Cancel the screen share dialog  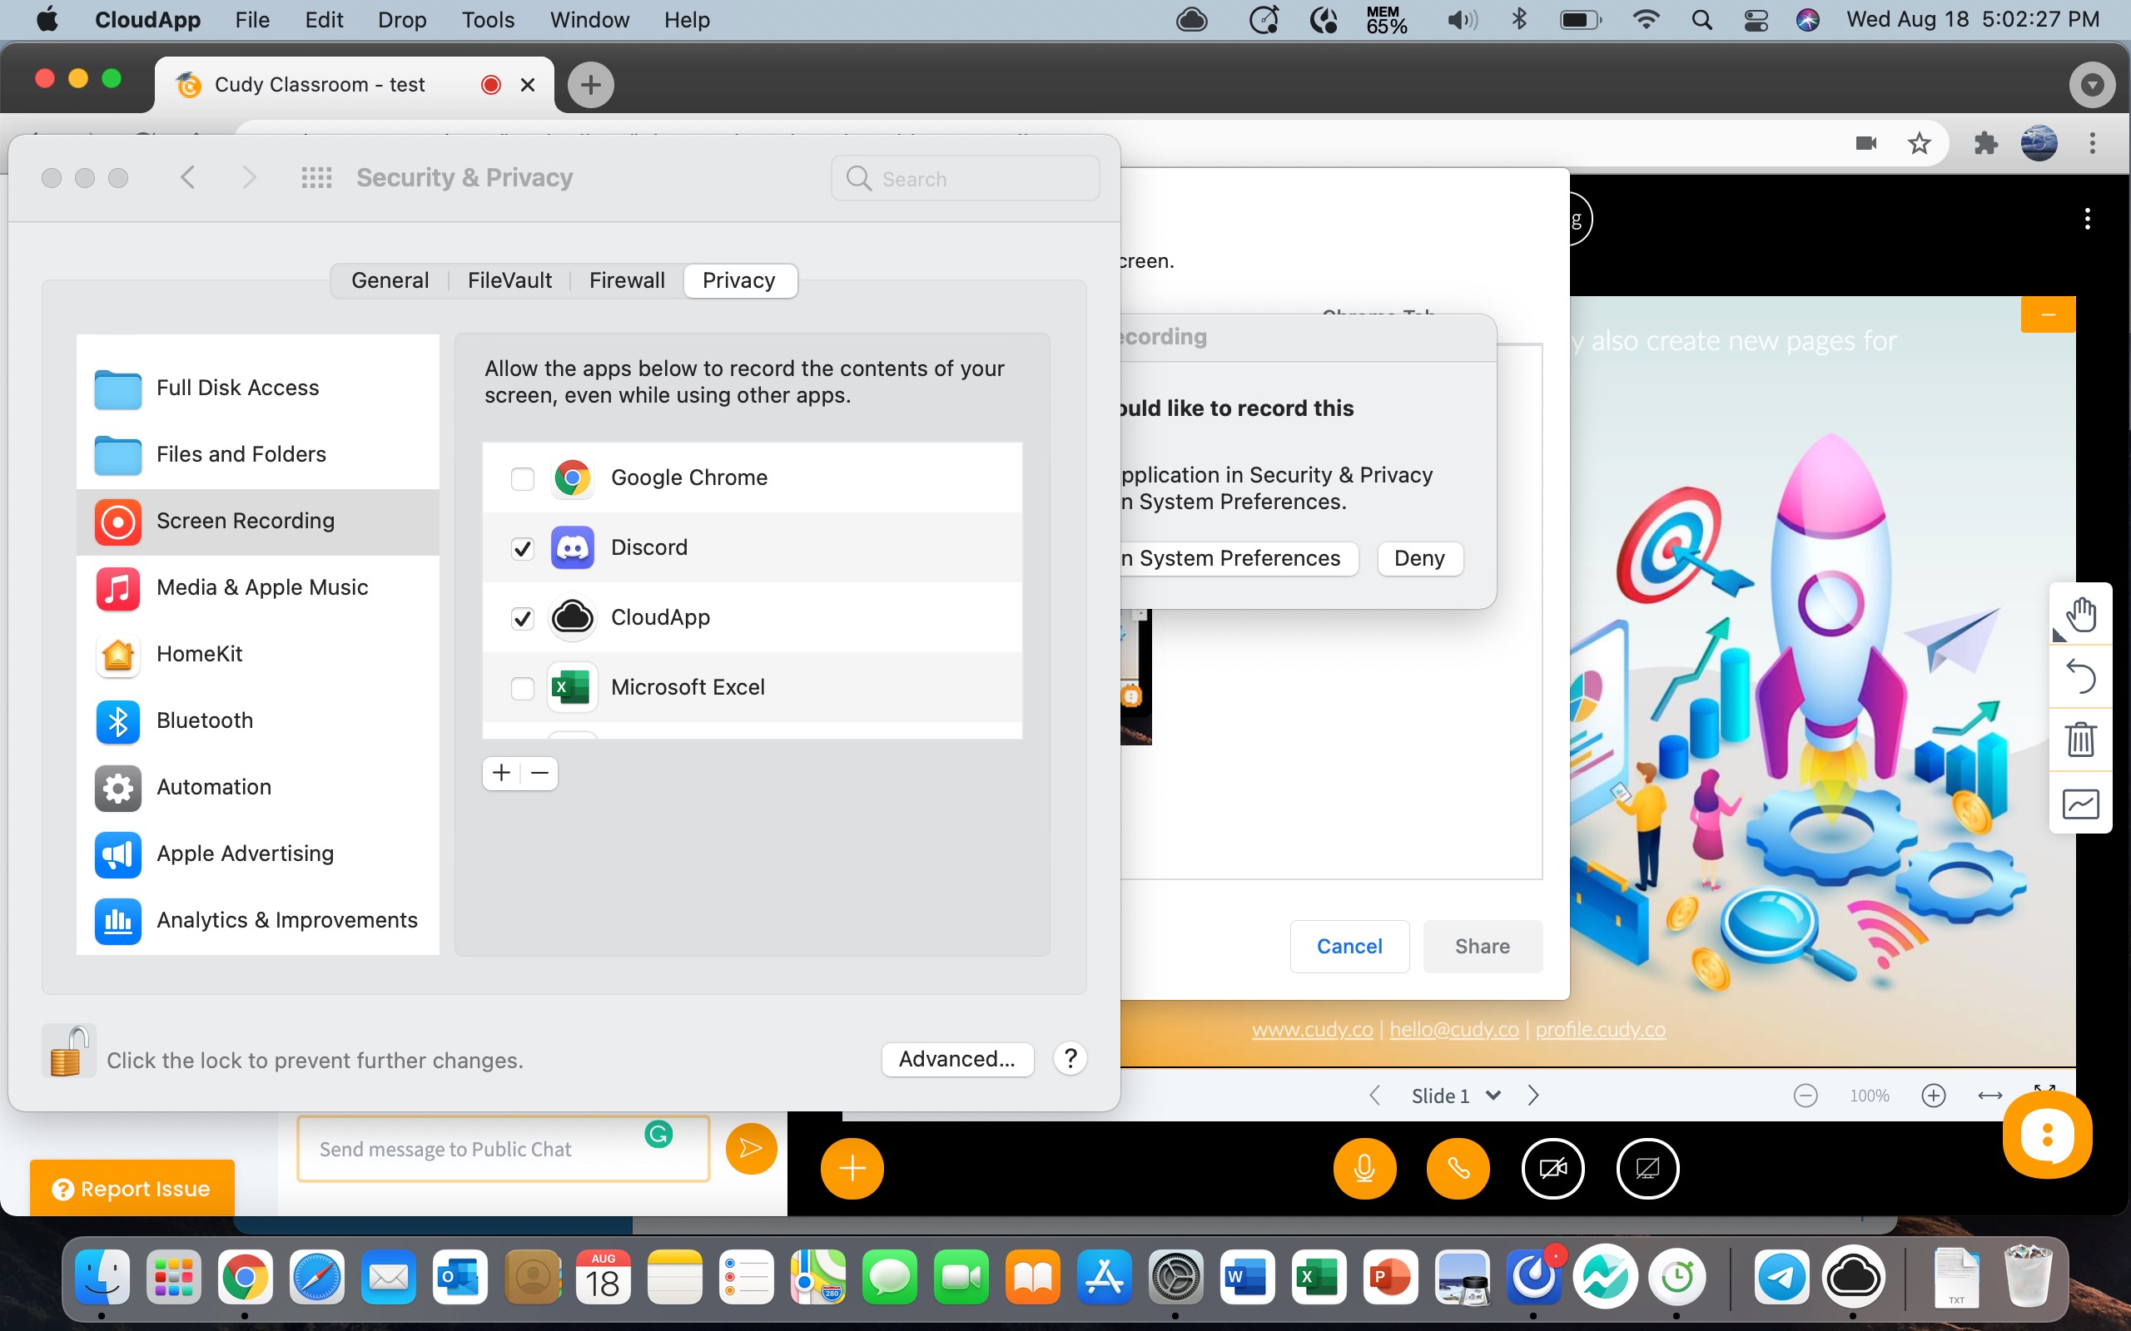tap(1349, 947)
